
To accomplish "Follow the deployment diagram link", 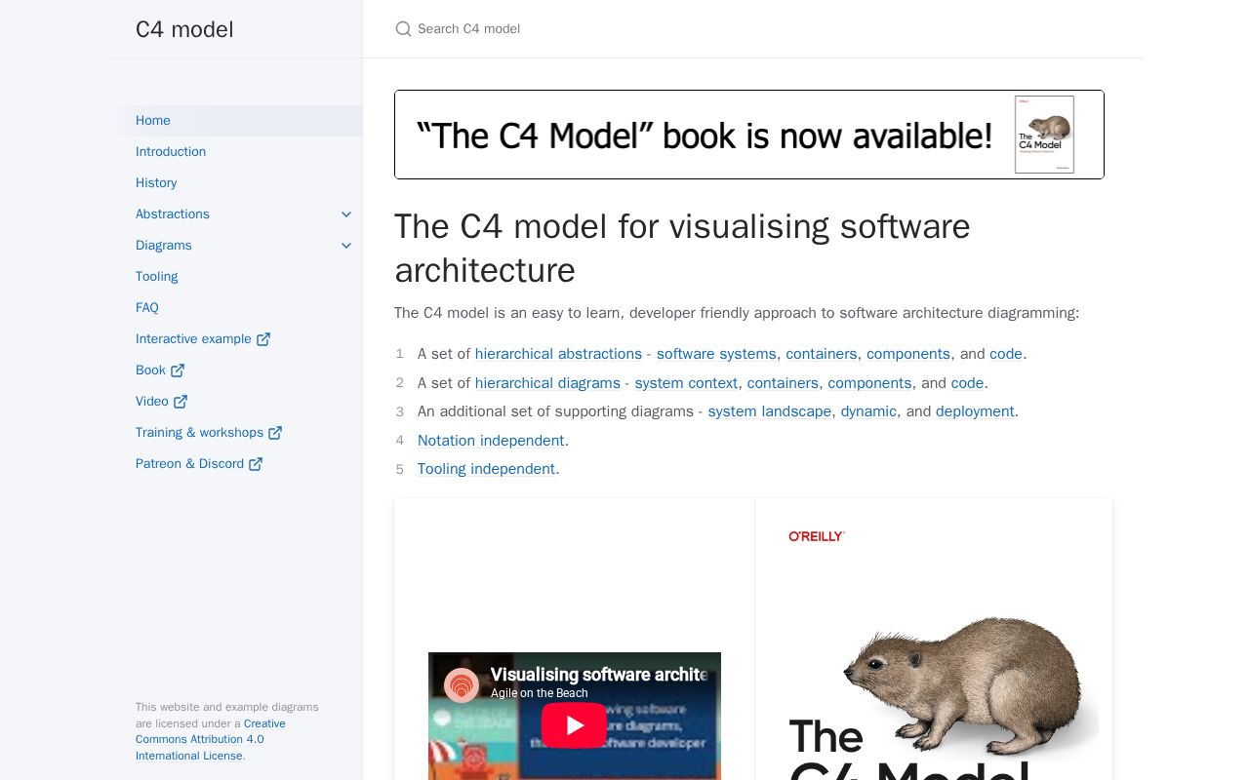I will click(975, 411).
